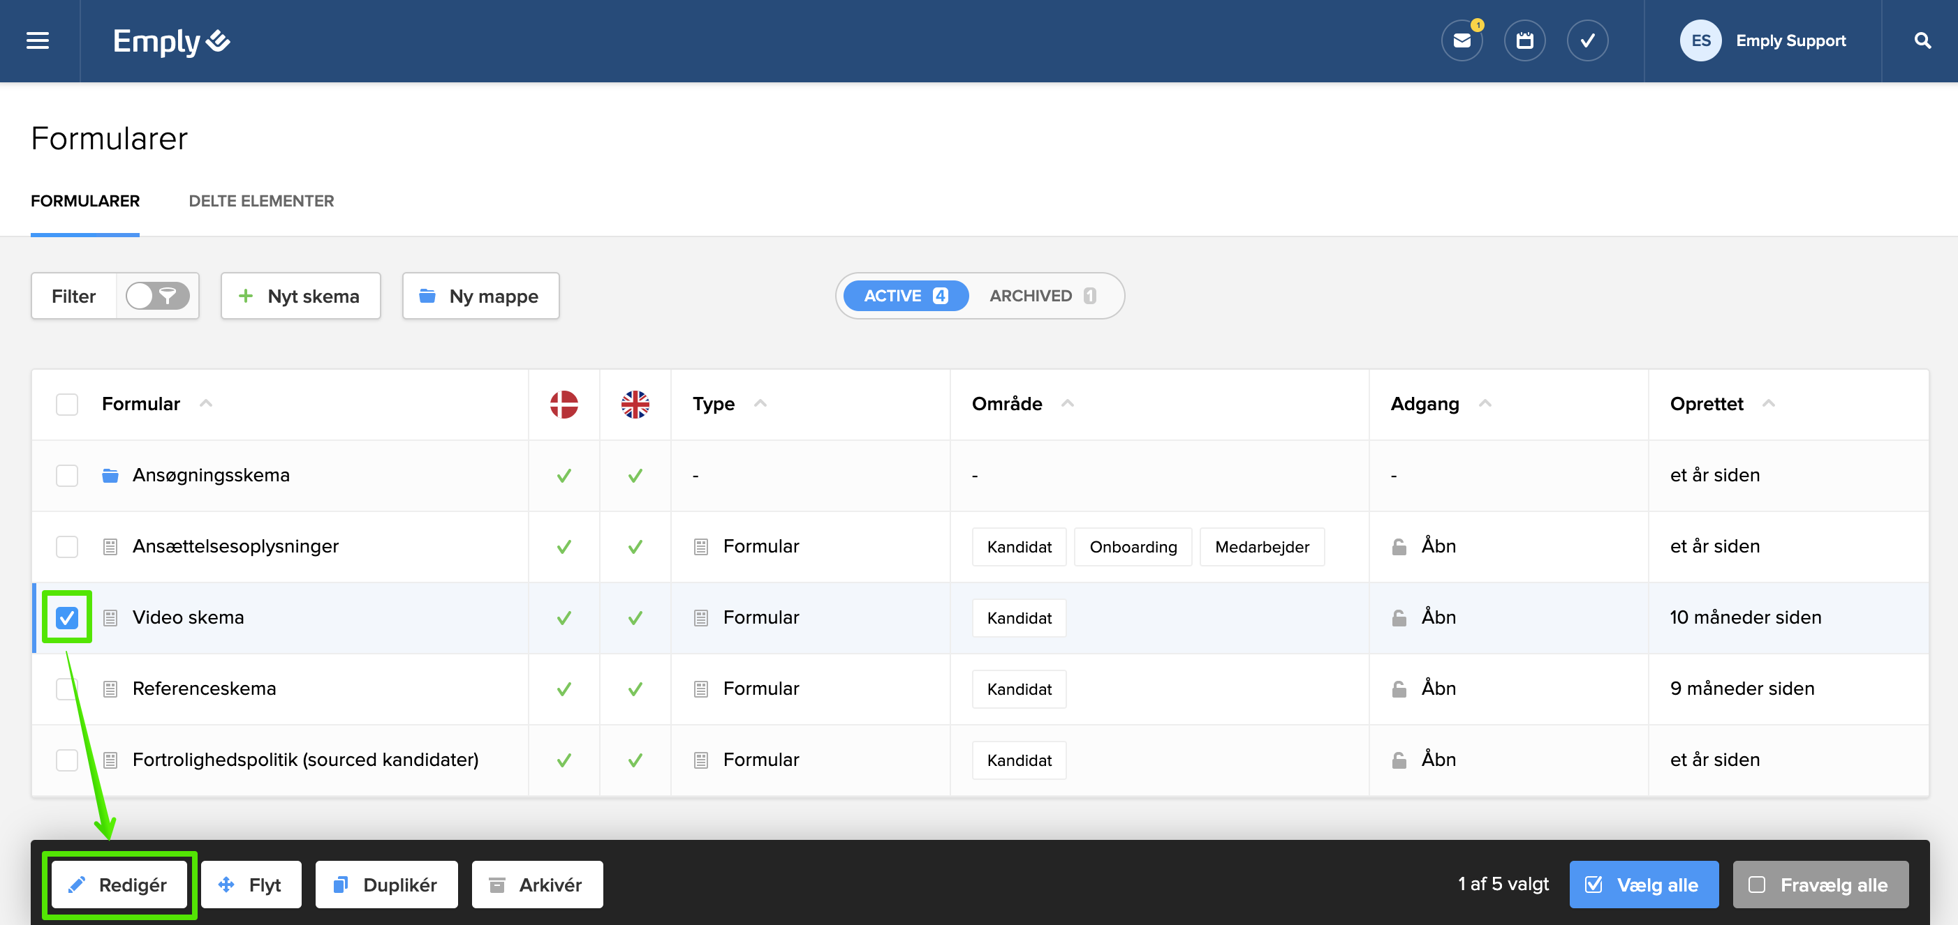The height and width of the screenshot is (925, 1958).
Task: Open the calendar icon in header
Action: pyautogui.click(x=1524, y=41)
